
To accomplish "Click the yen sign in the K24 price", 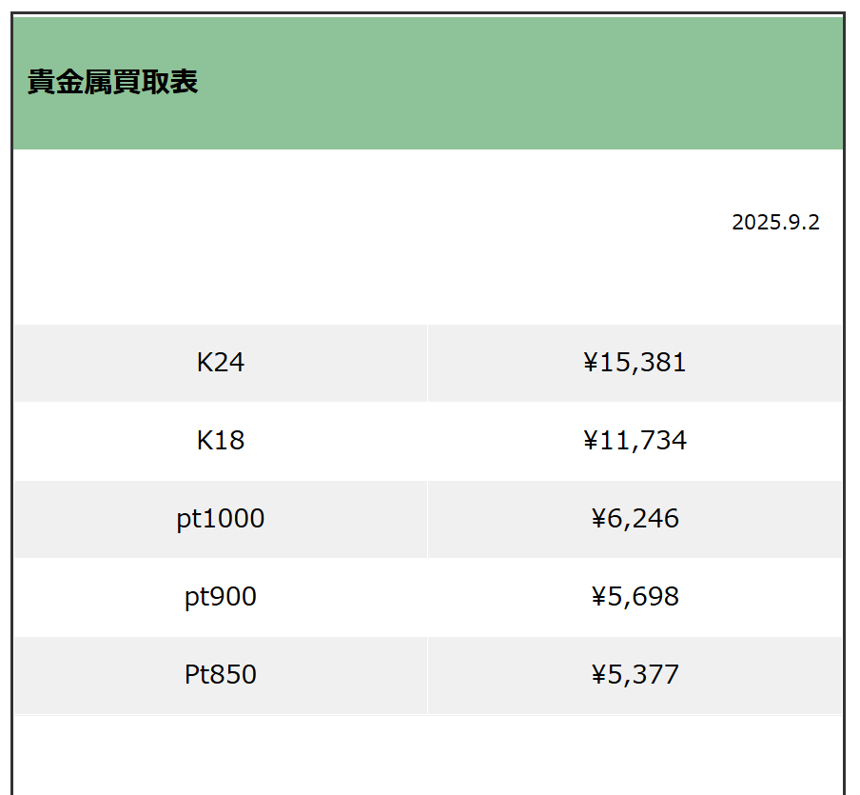I will point(591,363).
